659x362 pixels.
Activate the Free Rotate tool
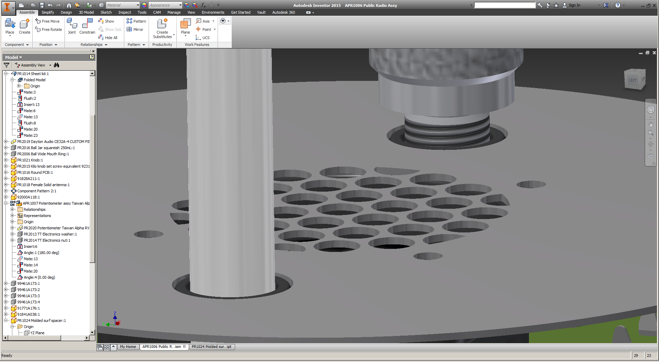click(48, 29)
